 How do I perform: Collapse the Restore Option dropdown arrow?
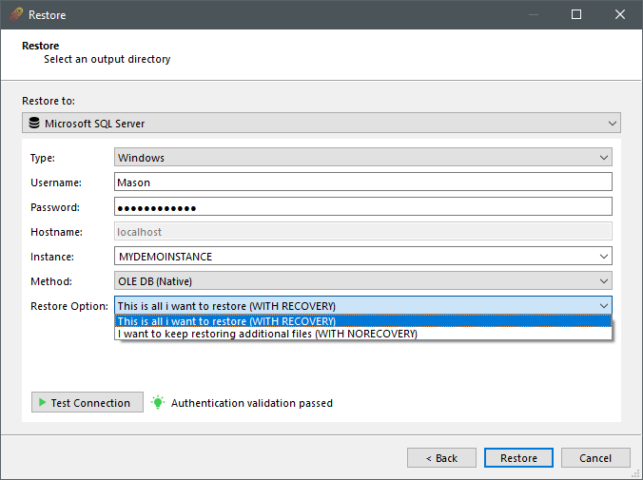[603, 305]
